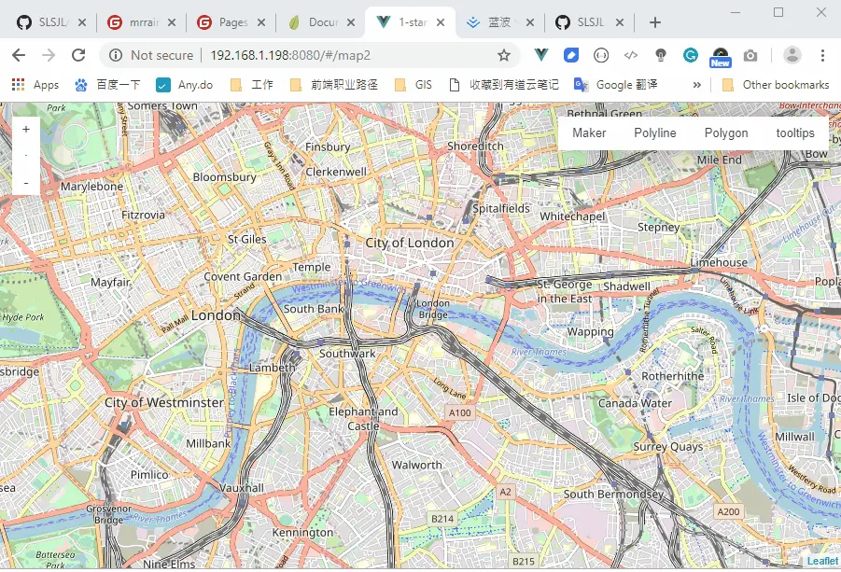Screen dimensions: 841x572
Task: Open the GIS bookmark folder
Action: pos(413,85)
